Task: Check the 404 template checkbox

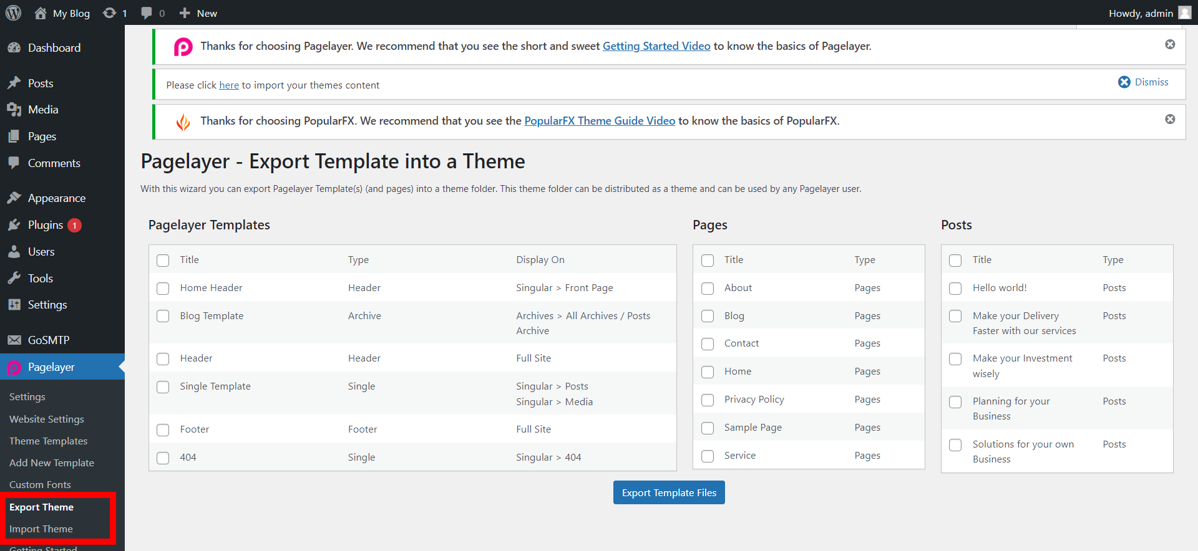Action: pos(163,458)
